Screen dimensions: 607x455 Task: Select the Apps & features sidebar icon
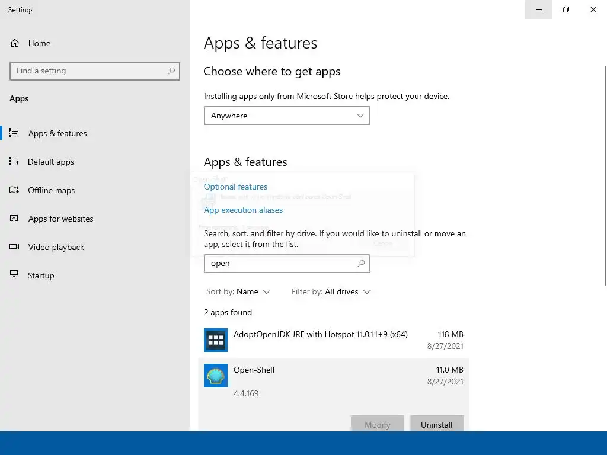point(14,133)
